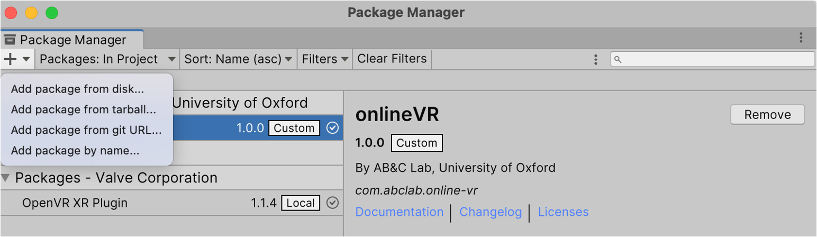Click the onlineVR title text

click(397, 115)
